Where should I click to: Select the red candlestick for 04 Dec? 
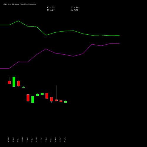[x=9, y=82]
